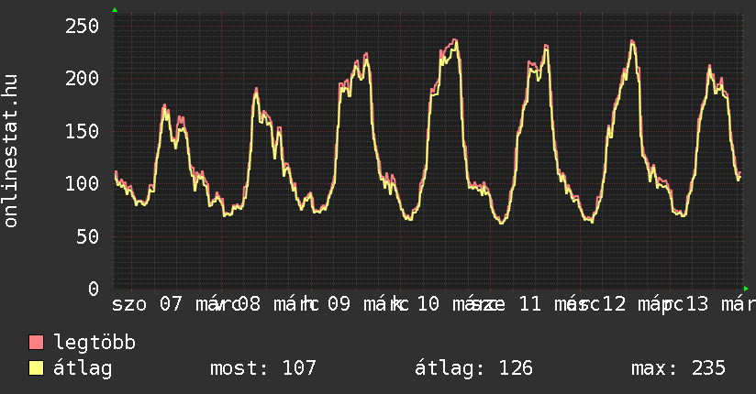
Task: Click the 'átlag: 126' statistic value
Action: tap(473, 368)
